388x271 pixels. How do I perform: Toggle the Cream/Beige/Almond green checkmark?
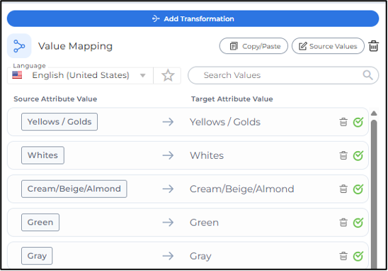358,189
